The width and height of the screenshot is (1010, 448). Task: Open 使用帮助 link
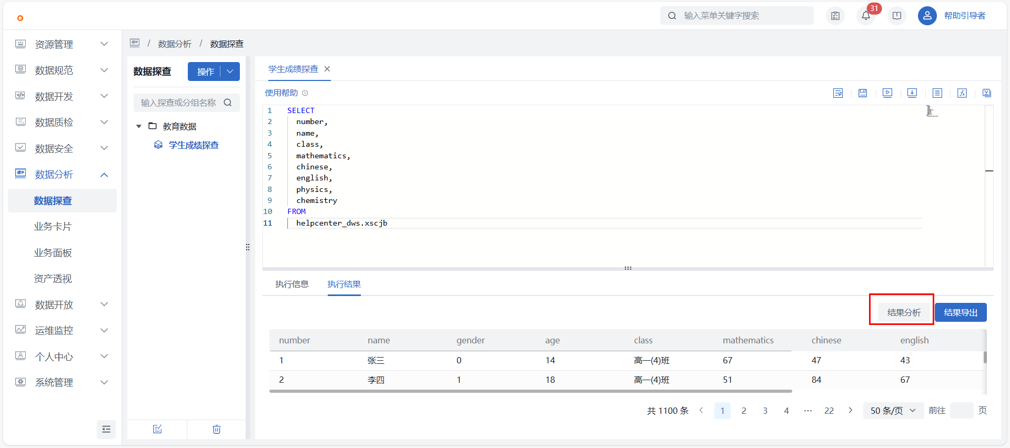281,93
